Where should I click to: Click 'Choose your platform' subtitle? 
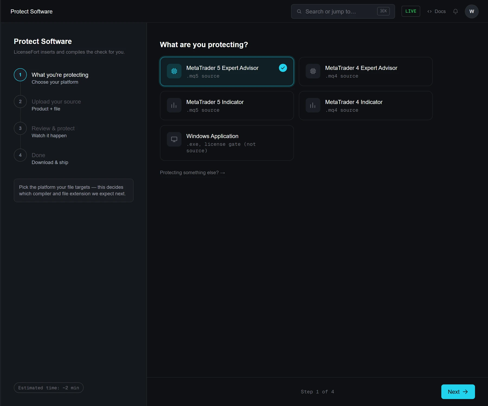(x=55, y=82)
